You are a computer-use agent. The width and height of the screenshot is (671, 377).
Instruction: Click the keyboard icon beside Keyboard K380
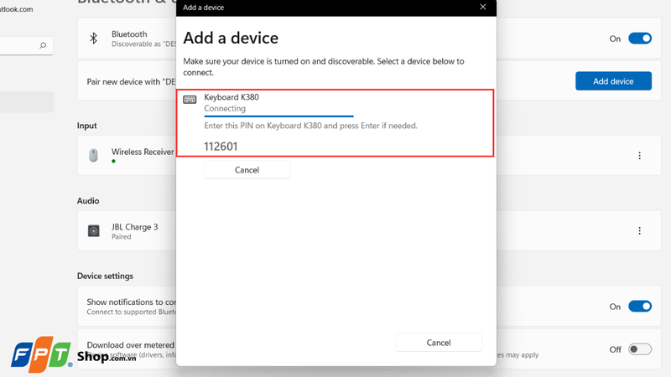[x=190, y=100]
